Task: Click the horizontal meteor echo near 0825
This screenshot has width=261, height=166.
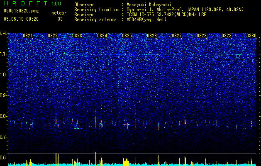Action: click(x=127, y=124)
